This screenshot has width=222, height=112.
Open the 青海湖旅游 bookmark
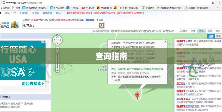pos(35,8)
